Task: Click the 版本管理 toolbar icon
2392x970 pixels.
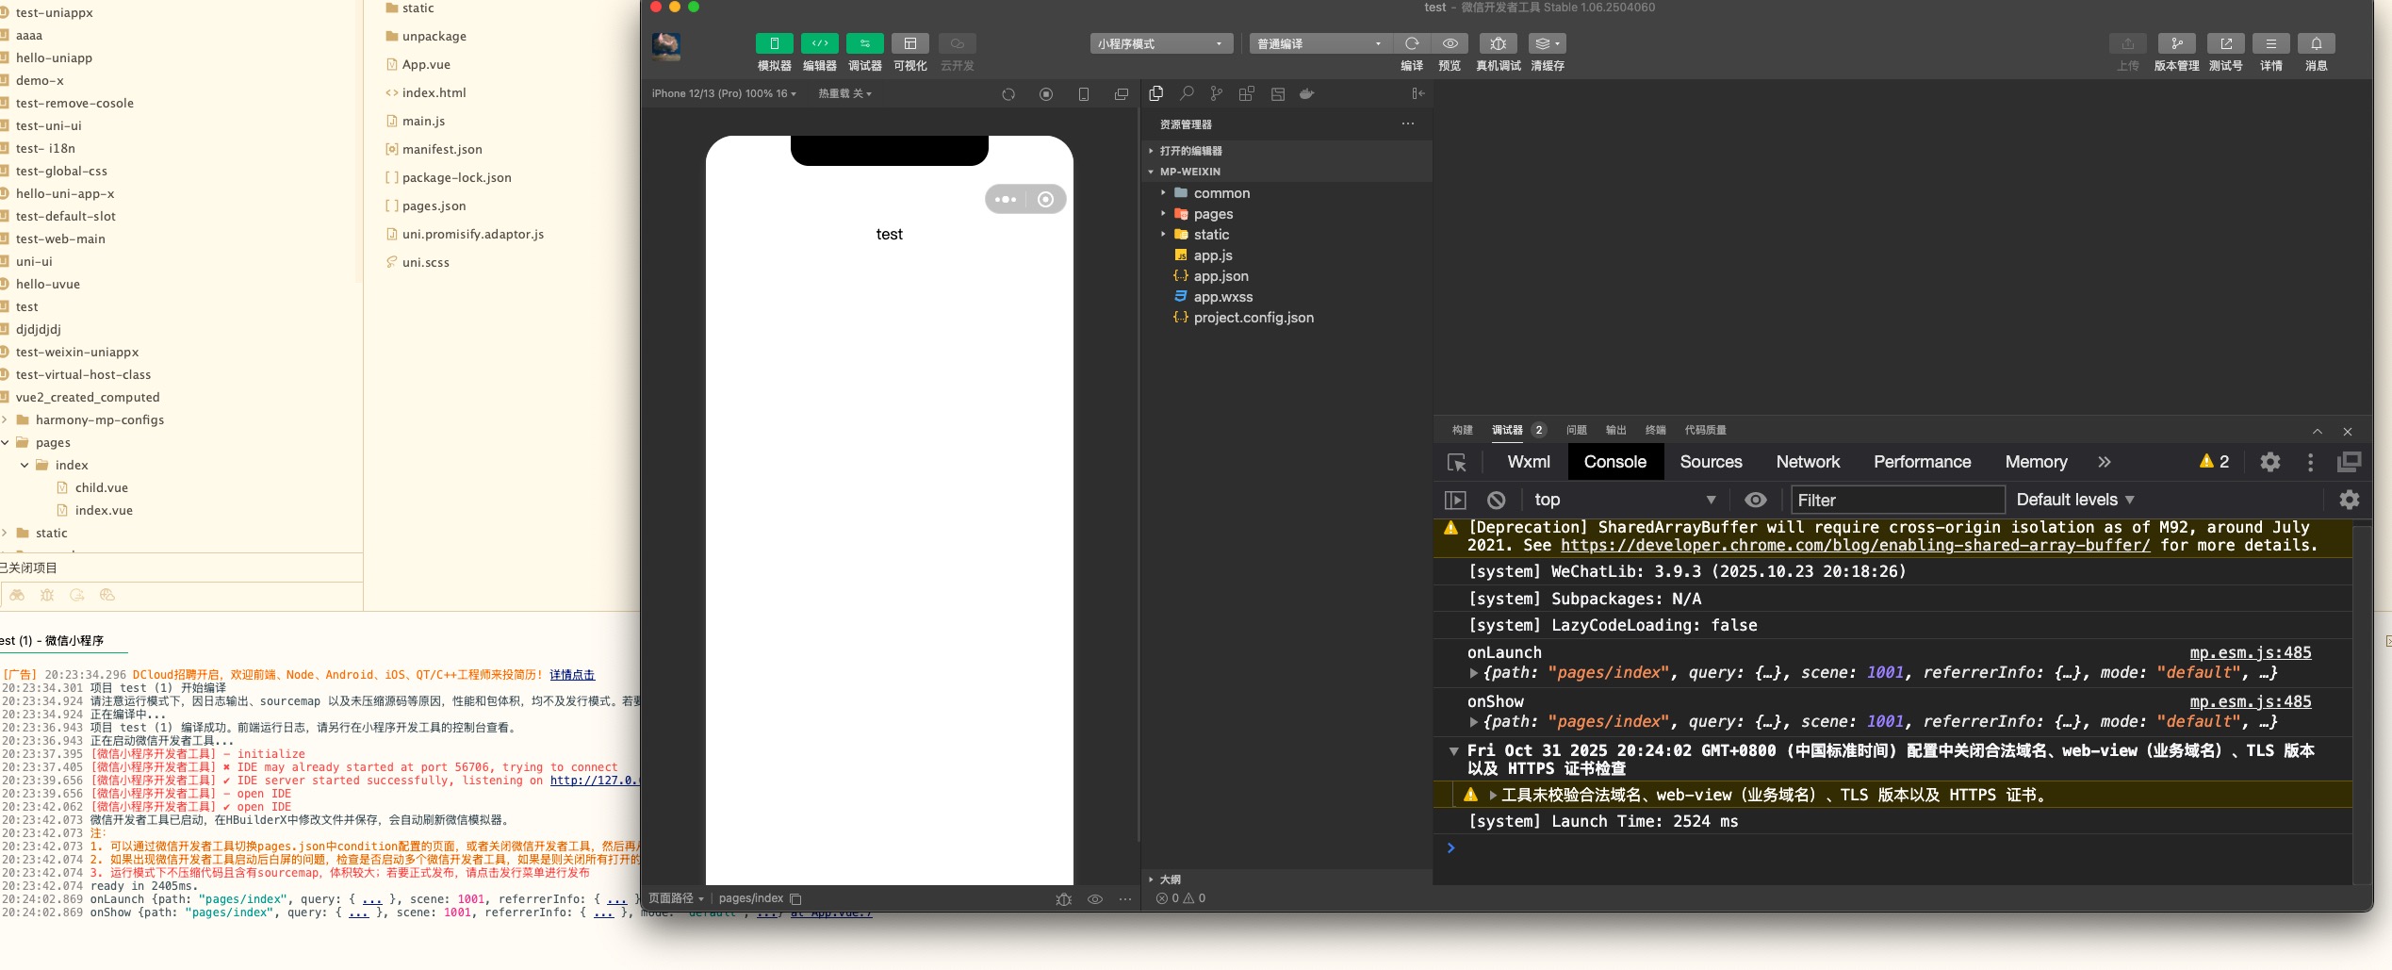Action: click(x=2176, y=43)
